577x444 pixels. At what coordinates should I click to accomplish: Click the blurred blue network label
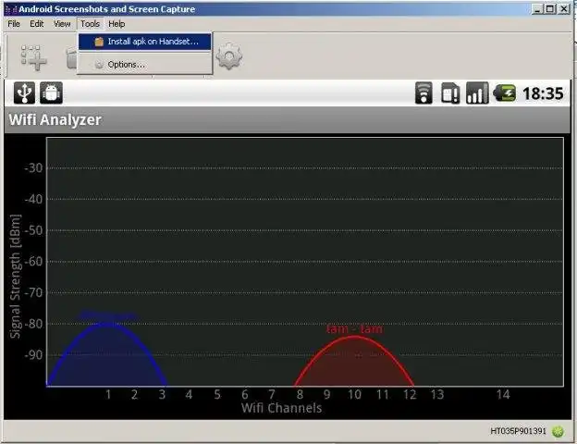[107, 315]
